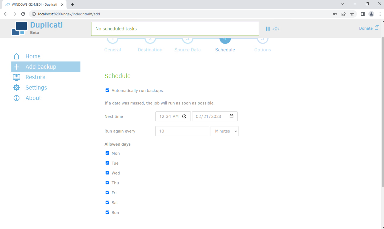Screen dimensions: 384x229
Task: Open the calendar date picker icon
Action: (x=232, y=116)
